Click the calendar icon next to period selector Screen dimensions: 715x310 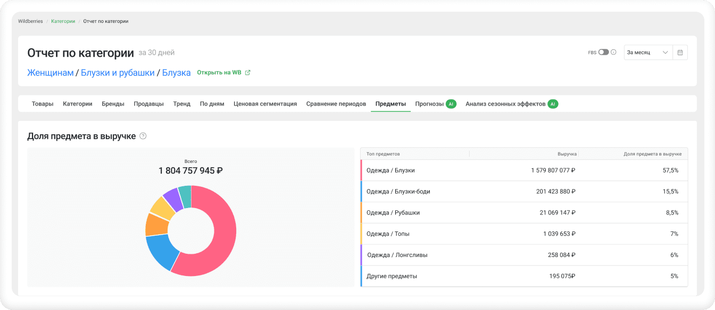point(680,53)
